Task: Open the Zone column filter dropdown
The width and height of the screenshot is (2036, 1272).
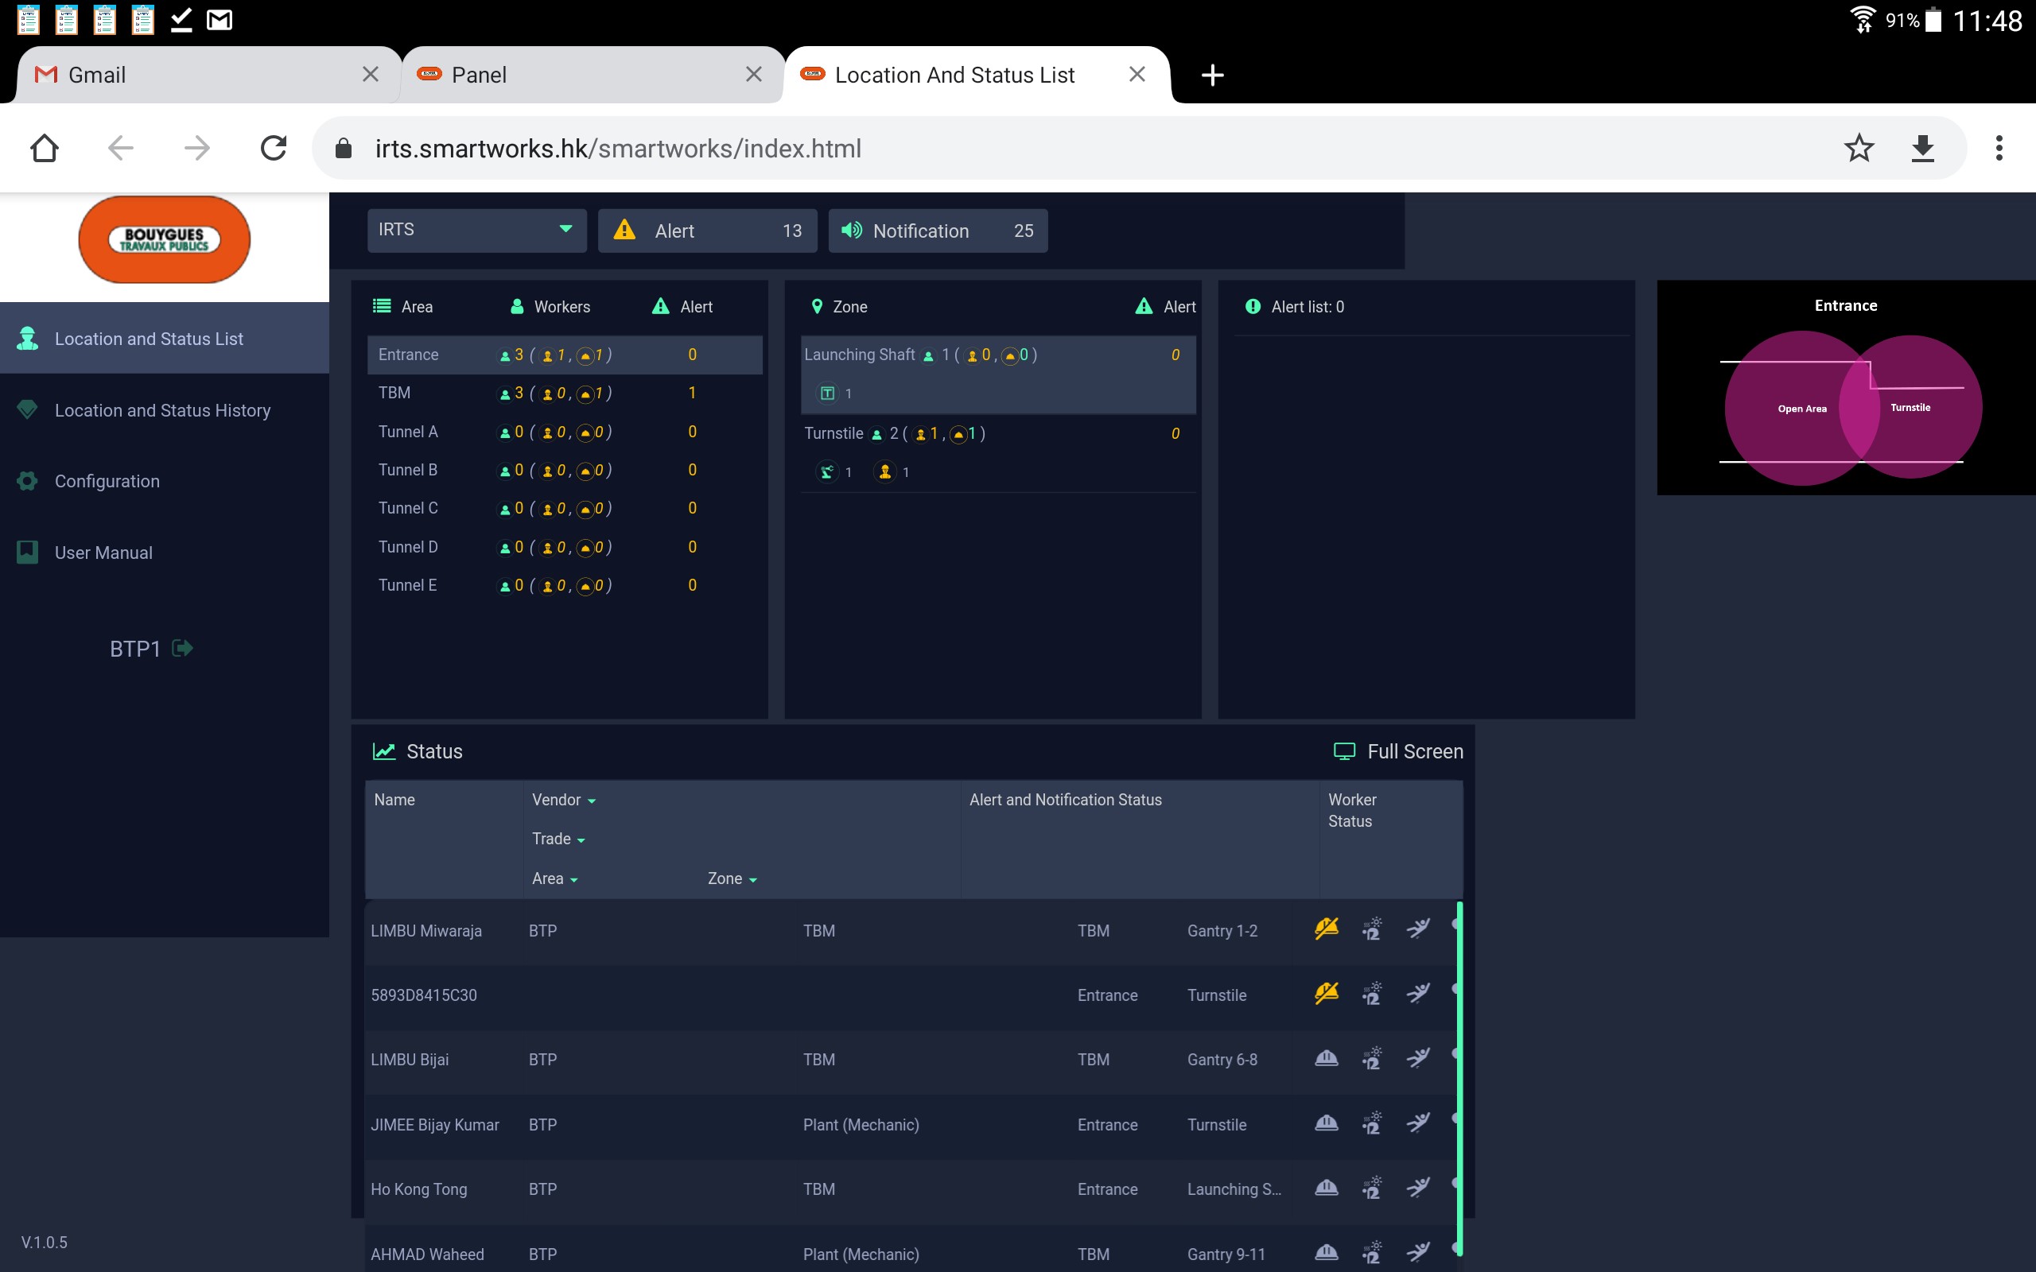Action: (x=732, y=879)
